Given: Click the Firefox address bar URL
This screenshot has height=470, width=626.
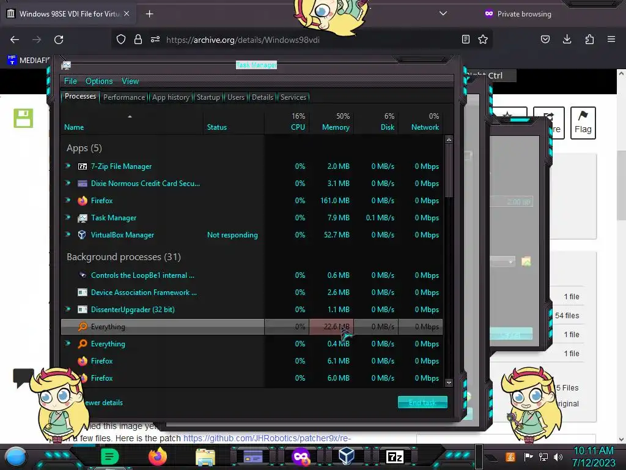Looking at the screenshot, I should click(x=243, y=40).
